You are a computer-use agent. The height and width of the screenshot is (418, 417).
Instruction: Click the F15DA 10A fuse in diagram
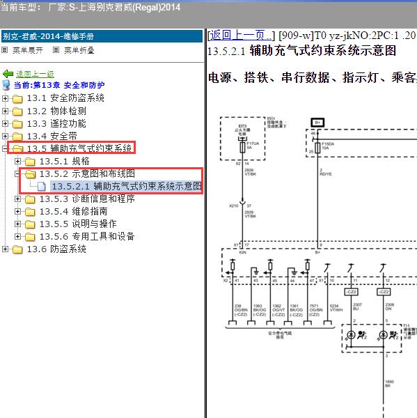coord(317,147)
